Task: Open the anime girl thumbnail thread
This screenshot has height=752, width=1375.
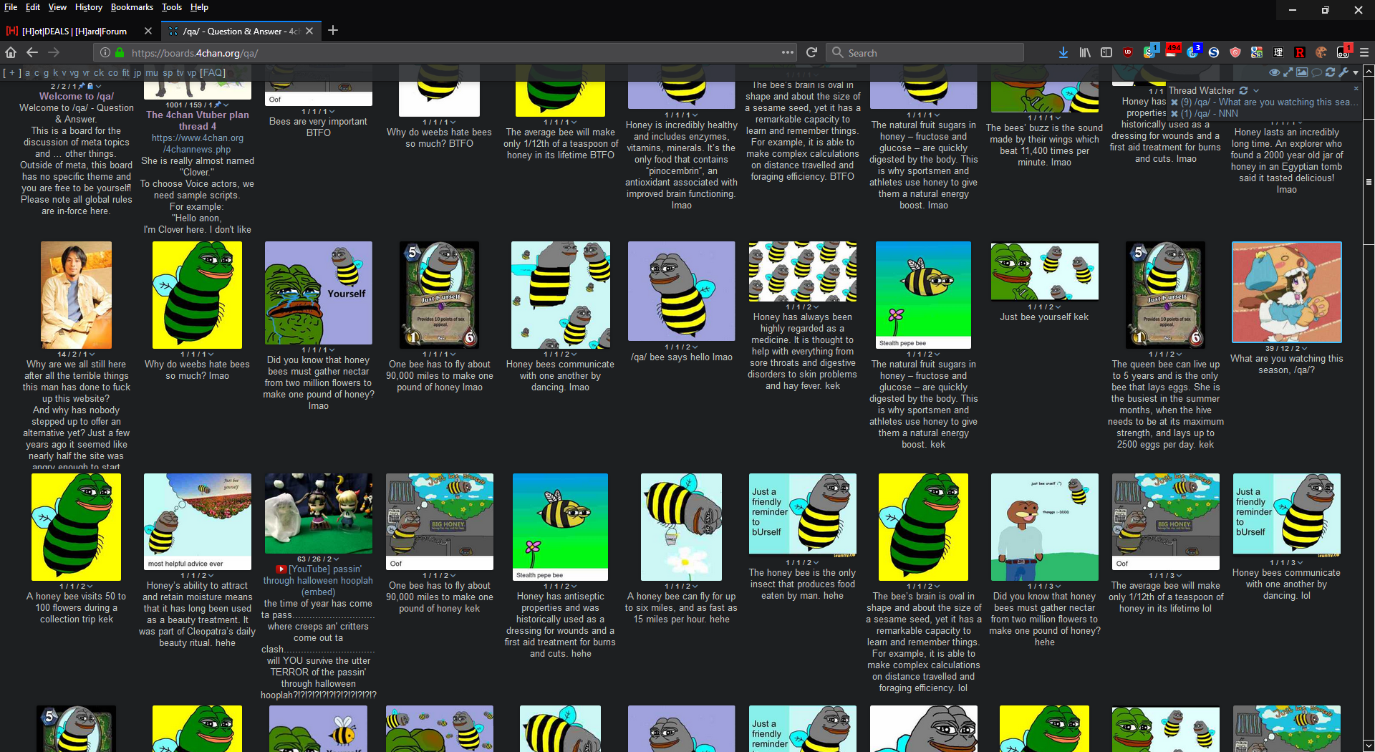Action: (x=1286, y=292)
